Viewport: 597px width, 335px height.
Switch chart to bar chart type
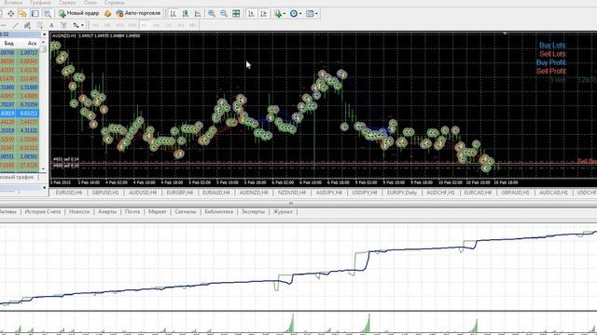click(173, 14)
